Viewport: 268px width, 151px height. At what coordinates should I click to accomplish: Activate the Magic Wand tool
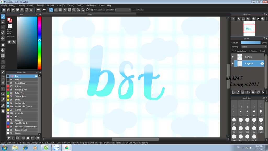pos(3,72)
